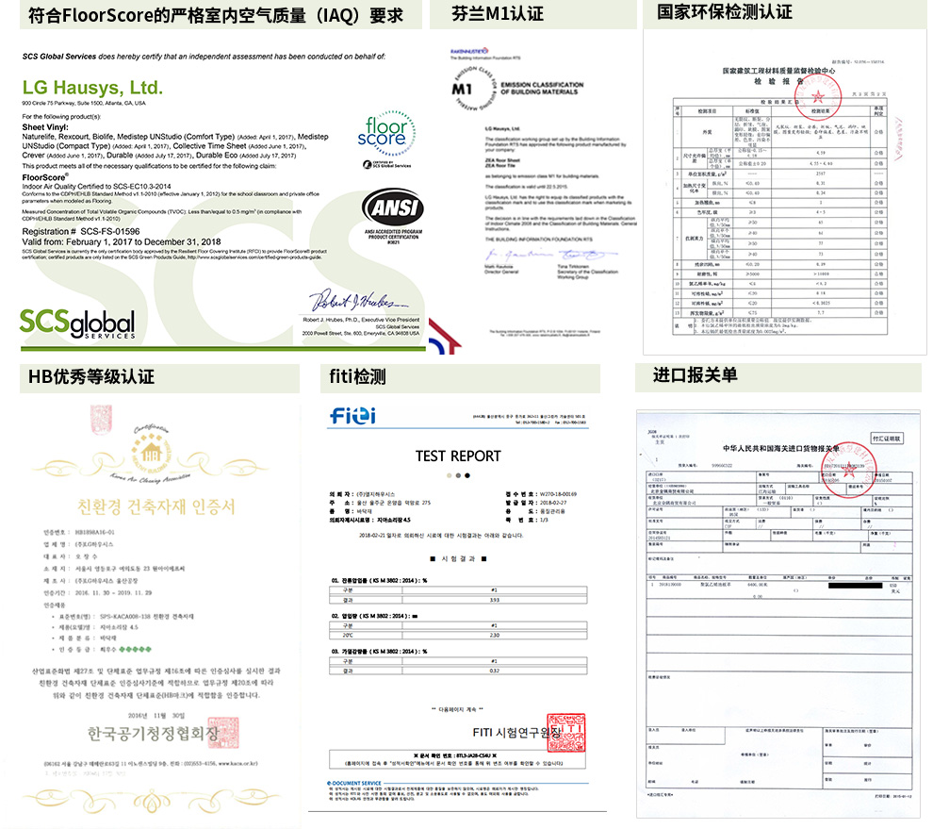Image resolution: width=933 pixels, height=829 pixels.
Task: Select the fiti检测 heading
Action: tap(357, 376)
